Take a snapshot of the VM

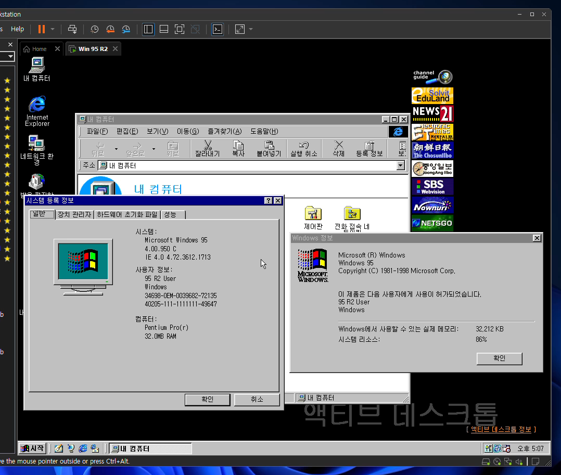[95, 29]
